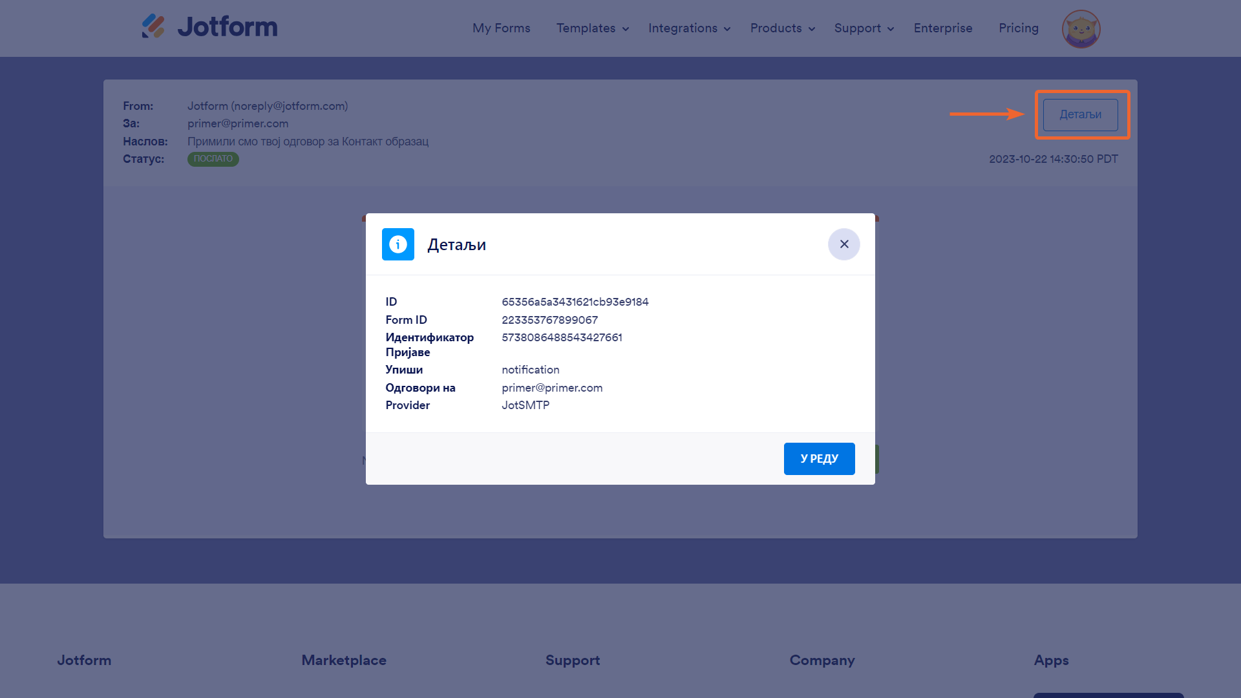Click the Jotform logo icon
Screen dimensions: 1241x698
click(x=153, y=26)
